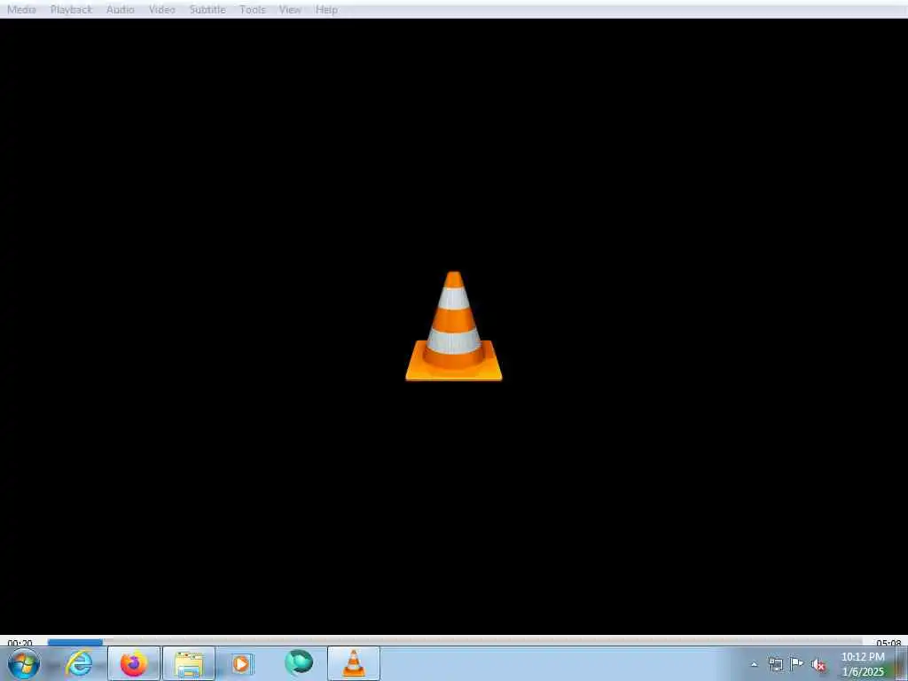Open Windows Media Player taskbar icon

click(243, 663)
